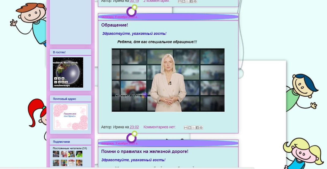The width and height of the screenshot is (327, 169).
Task: Click the 'Пишите мне' mail address image
Action: (x=70, y=117)
